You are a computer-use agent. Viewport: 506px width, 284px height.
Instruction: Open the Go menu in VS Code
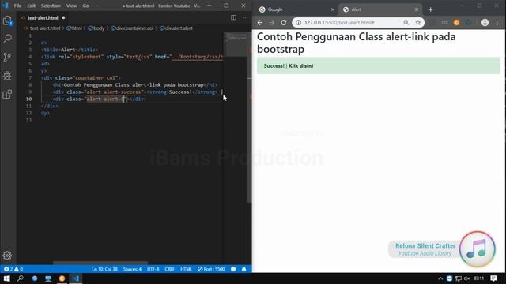pyautogui.click(x=85, y=6)
